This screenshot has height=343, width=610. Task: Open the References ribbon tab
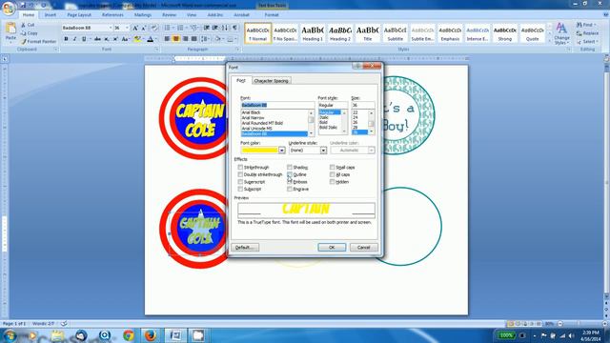coord(112,15)
